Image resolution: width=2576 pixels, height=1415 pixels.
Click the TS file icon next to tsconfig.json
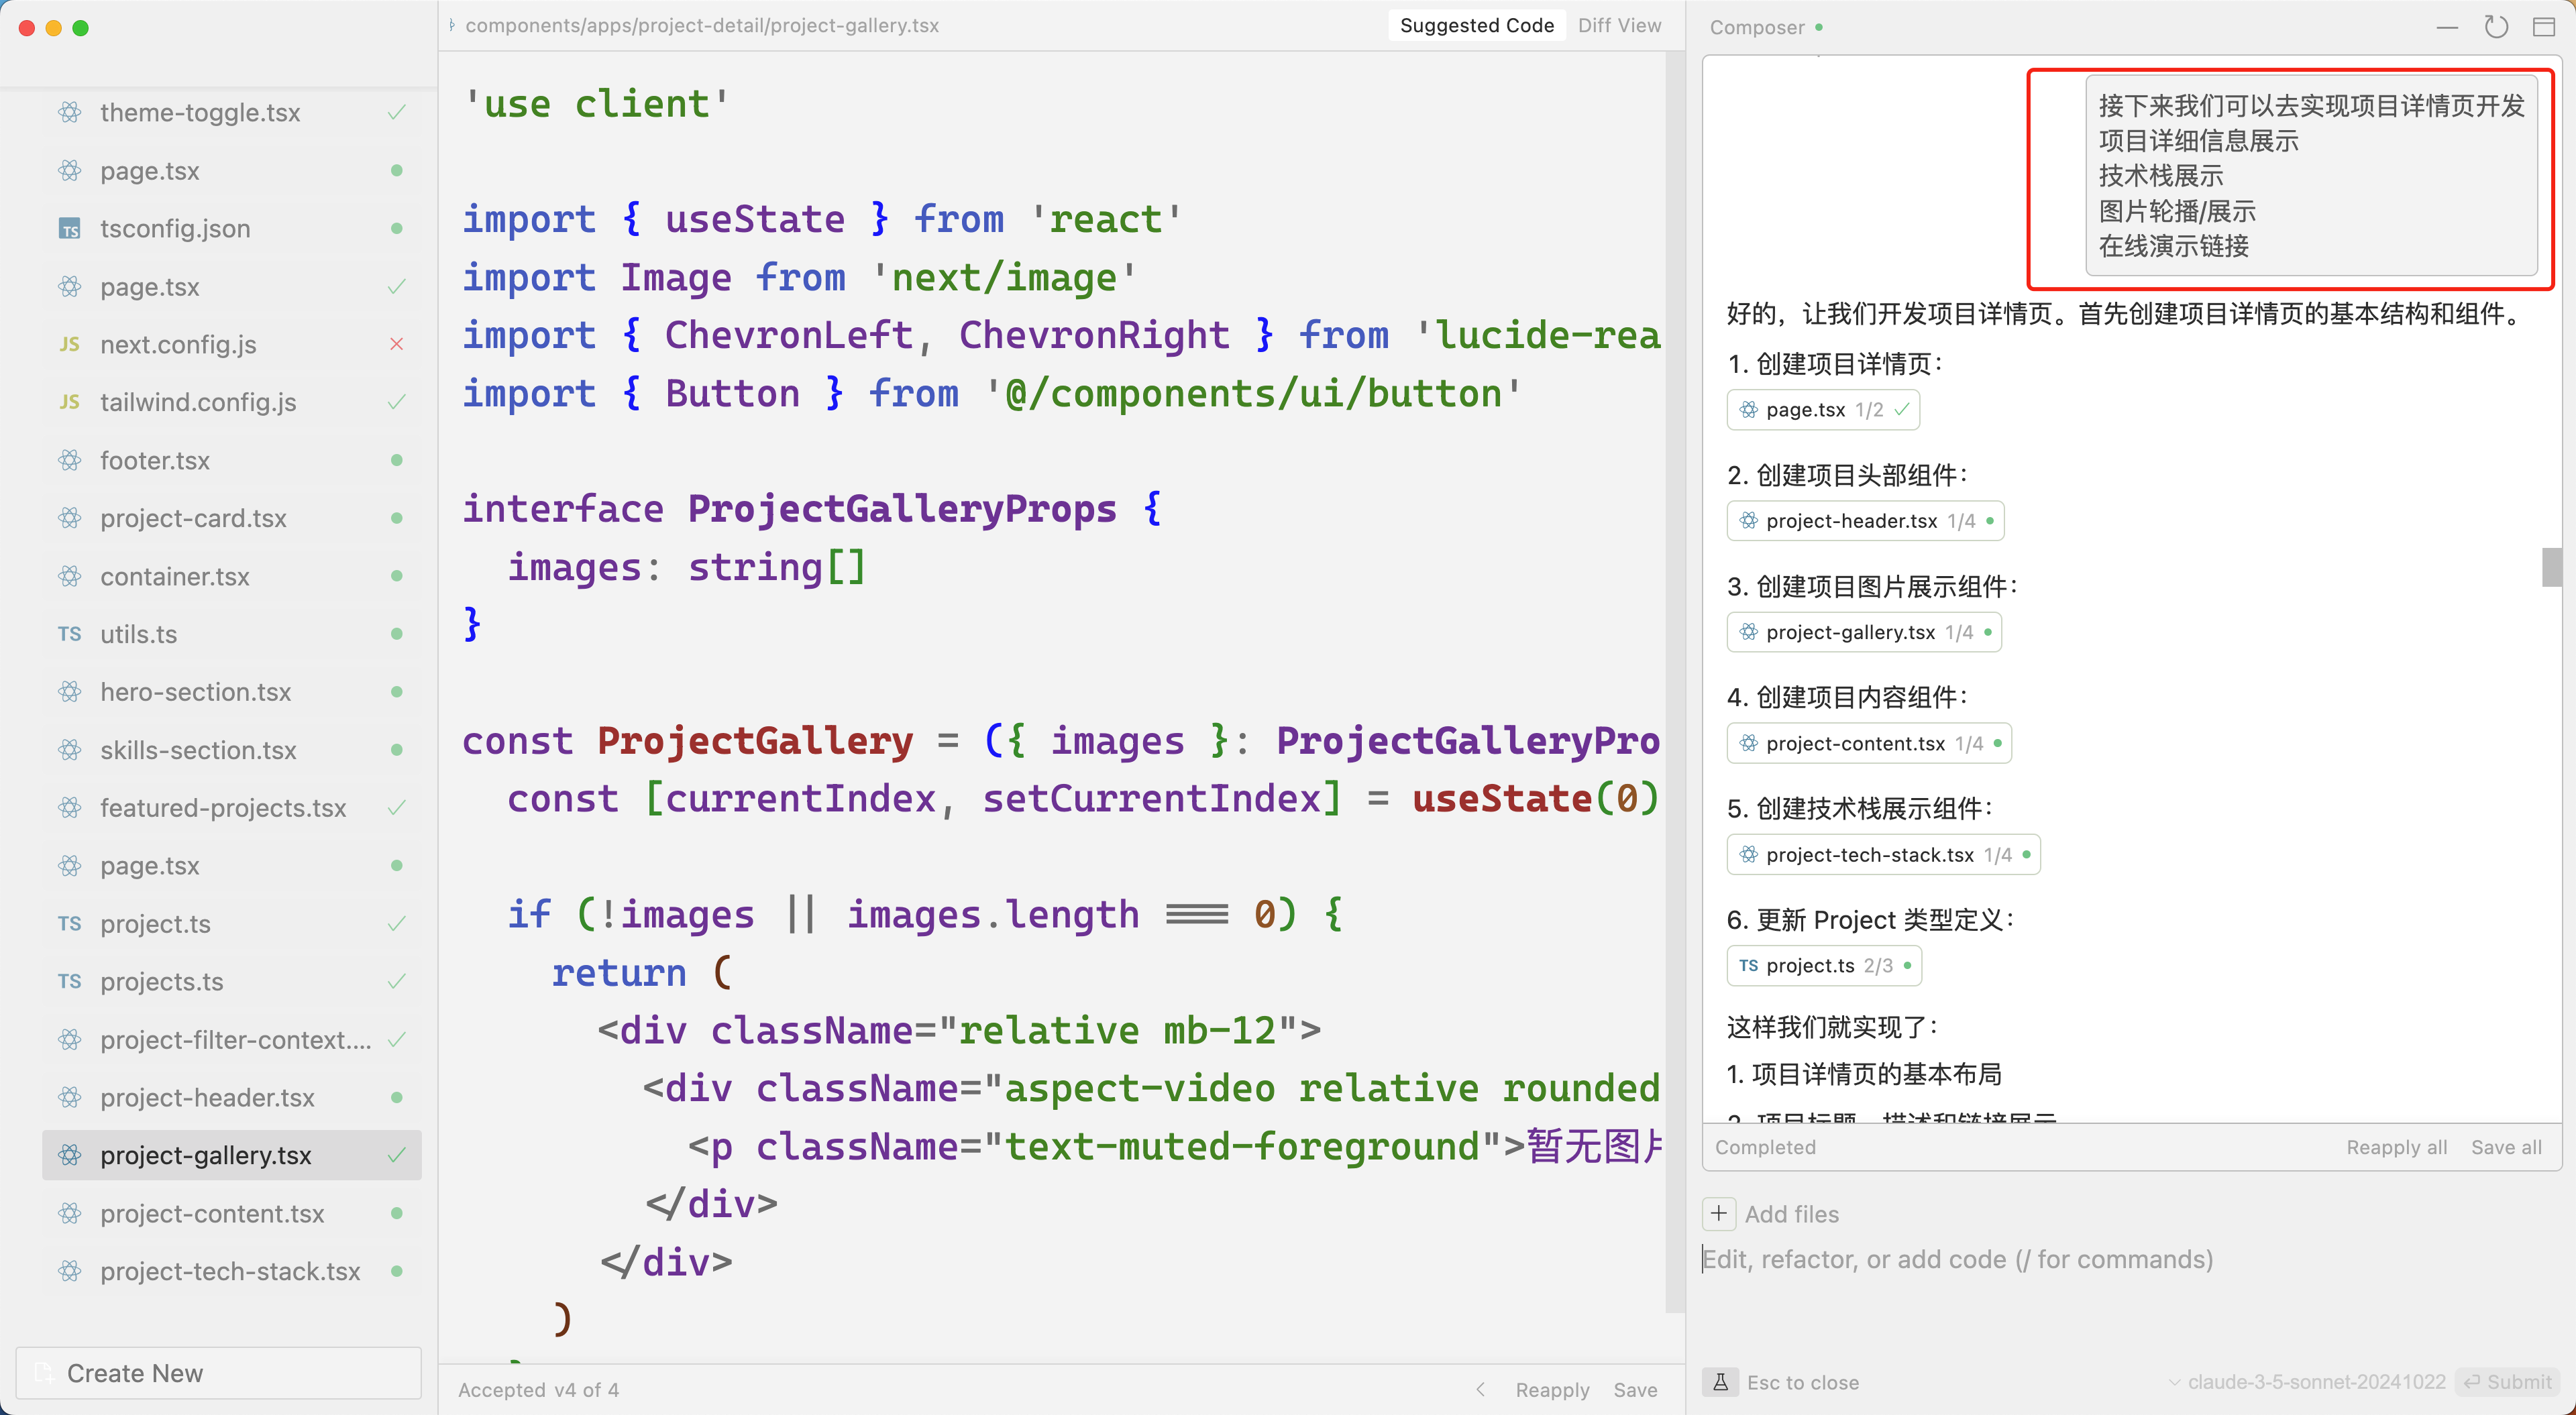click(x=69, y=228)
